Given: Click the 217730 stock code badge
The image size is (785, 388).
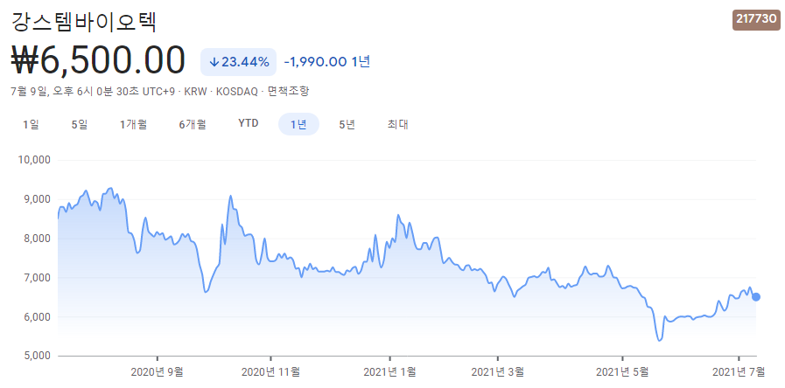Looking at the screenshot, I should pos(756,19).
